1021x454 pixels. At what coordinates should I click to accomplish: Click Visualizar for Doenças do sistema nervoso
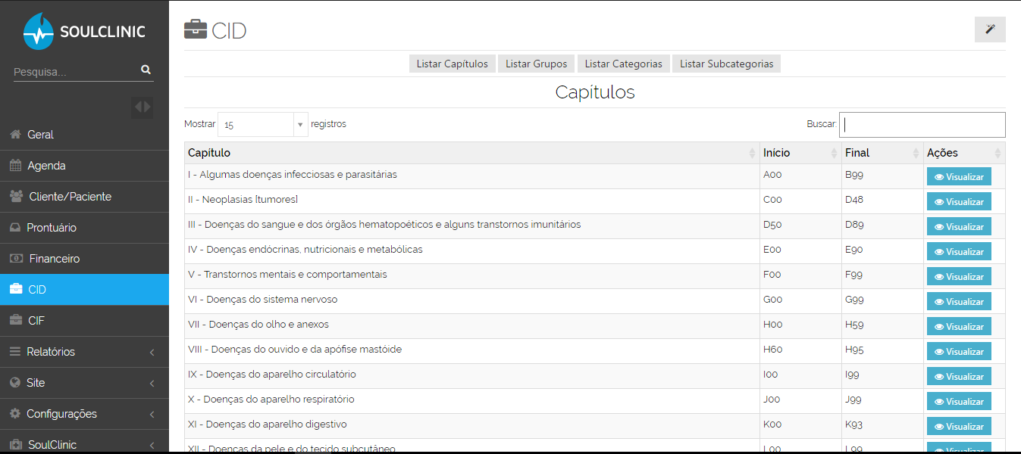pyautogui.click(x=959, y=301)
